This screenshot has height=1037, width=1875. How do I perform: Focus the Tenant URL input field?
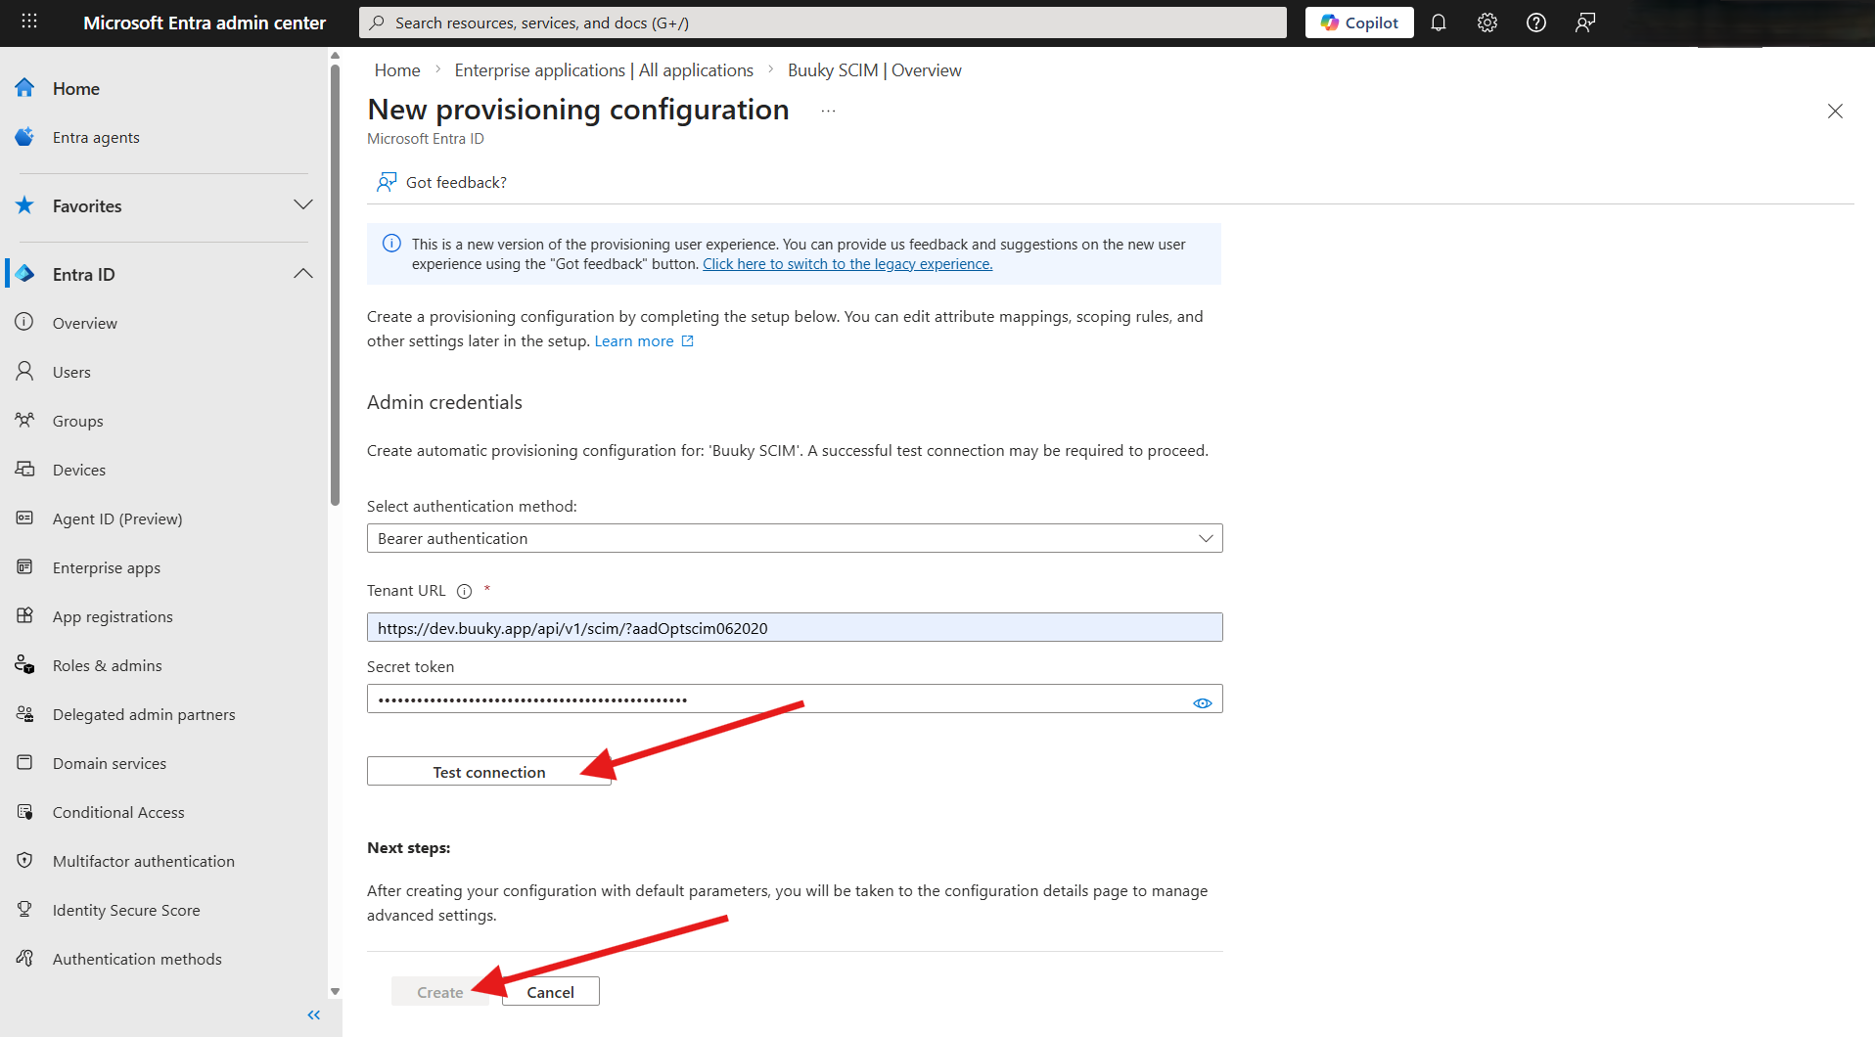[794, 627]
